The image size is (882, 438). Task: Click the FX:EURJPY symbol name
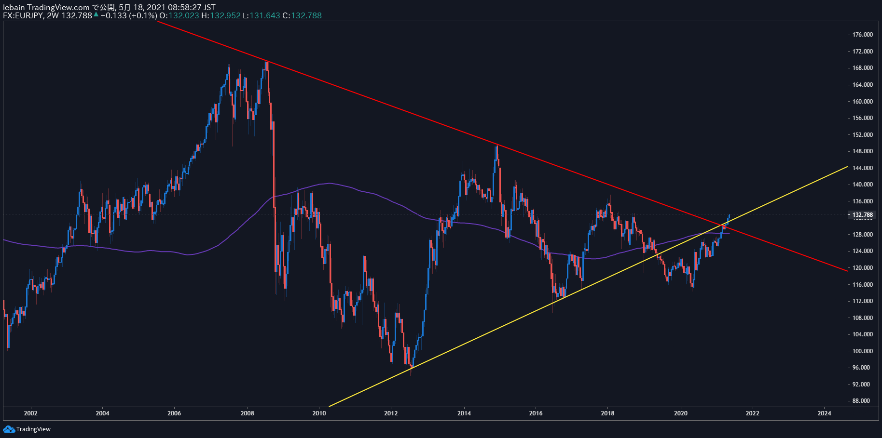23,15
